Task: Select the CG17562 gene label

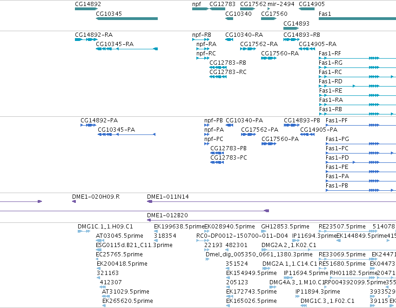Action: click(x=253, y=4)
